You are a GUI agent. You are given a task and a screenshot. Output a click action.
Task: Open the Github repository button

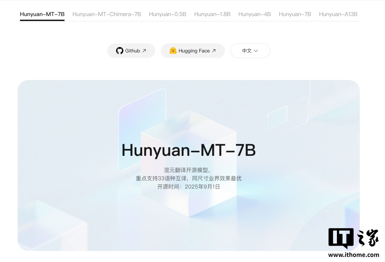131,51
